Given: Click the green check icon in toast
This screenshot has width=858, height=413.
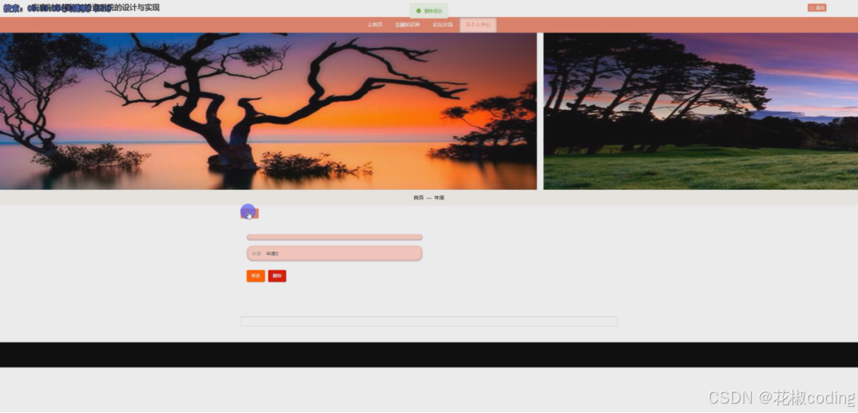Looking at the screenshot, I should click(x=419, y=11).
